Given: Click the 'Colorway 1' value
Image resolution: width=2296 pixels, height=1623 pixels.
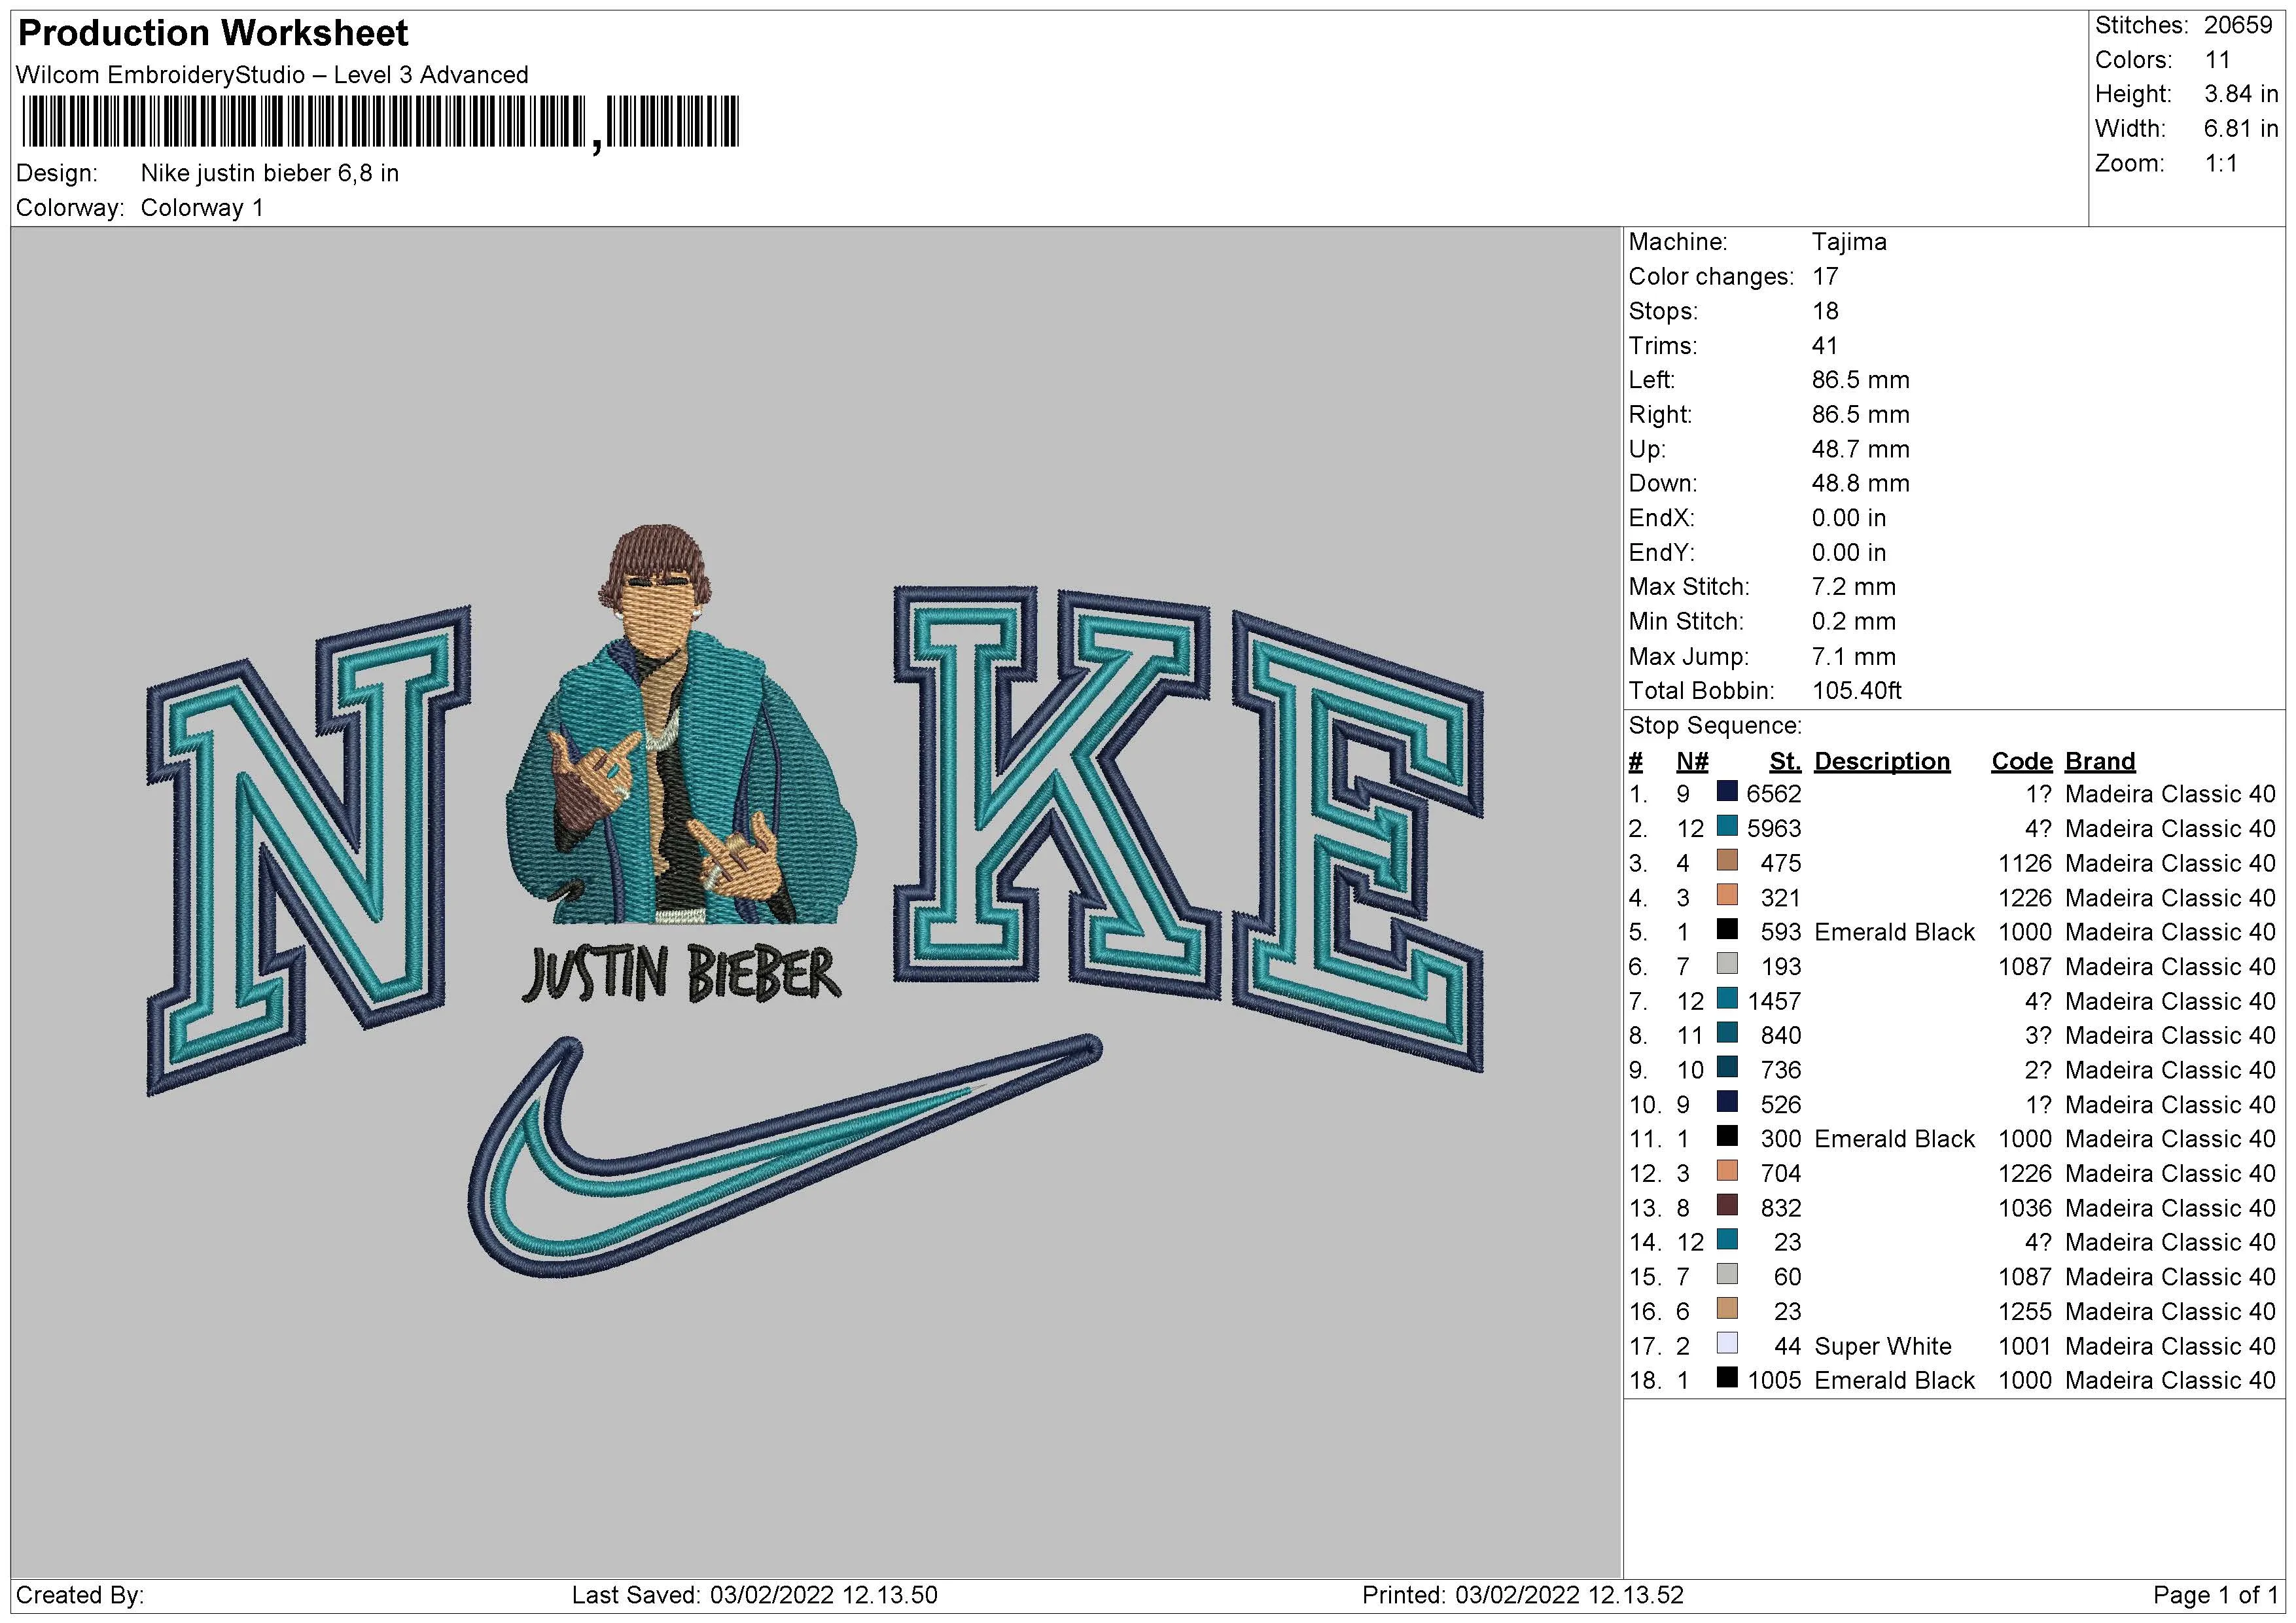Looking at the screenshot, I should click(x=202, y=208).
